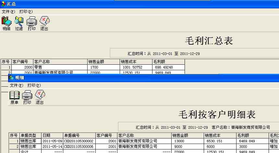The image size is (279, 153).
Task: Select 销售出库 cell in first detail row
Action: 30,141
